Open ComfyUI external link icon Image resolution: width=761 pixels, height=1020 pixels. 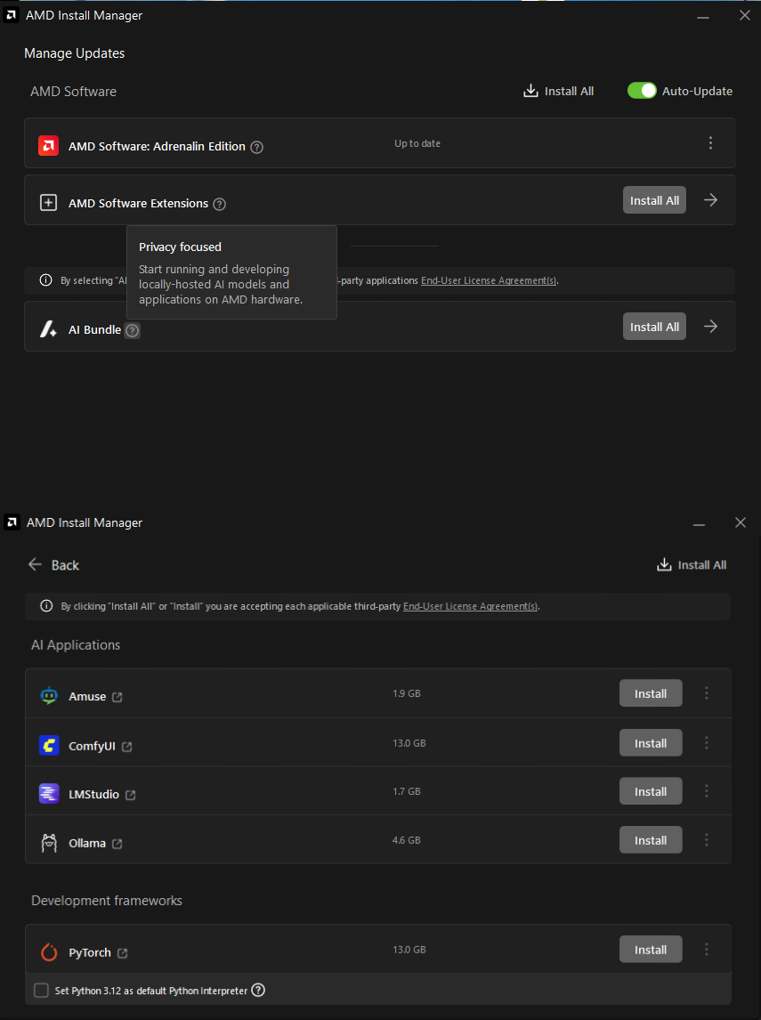(126, 747)
